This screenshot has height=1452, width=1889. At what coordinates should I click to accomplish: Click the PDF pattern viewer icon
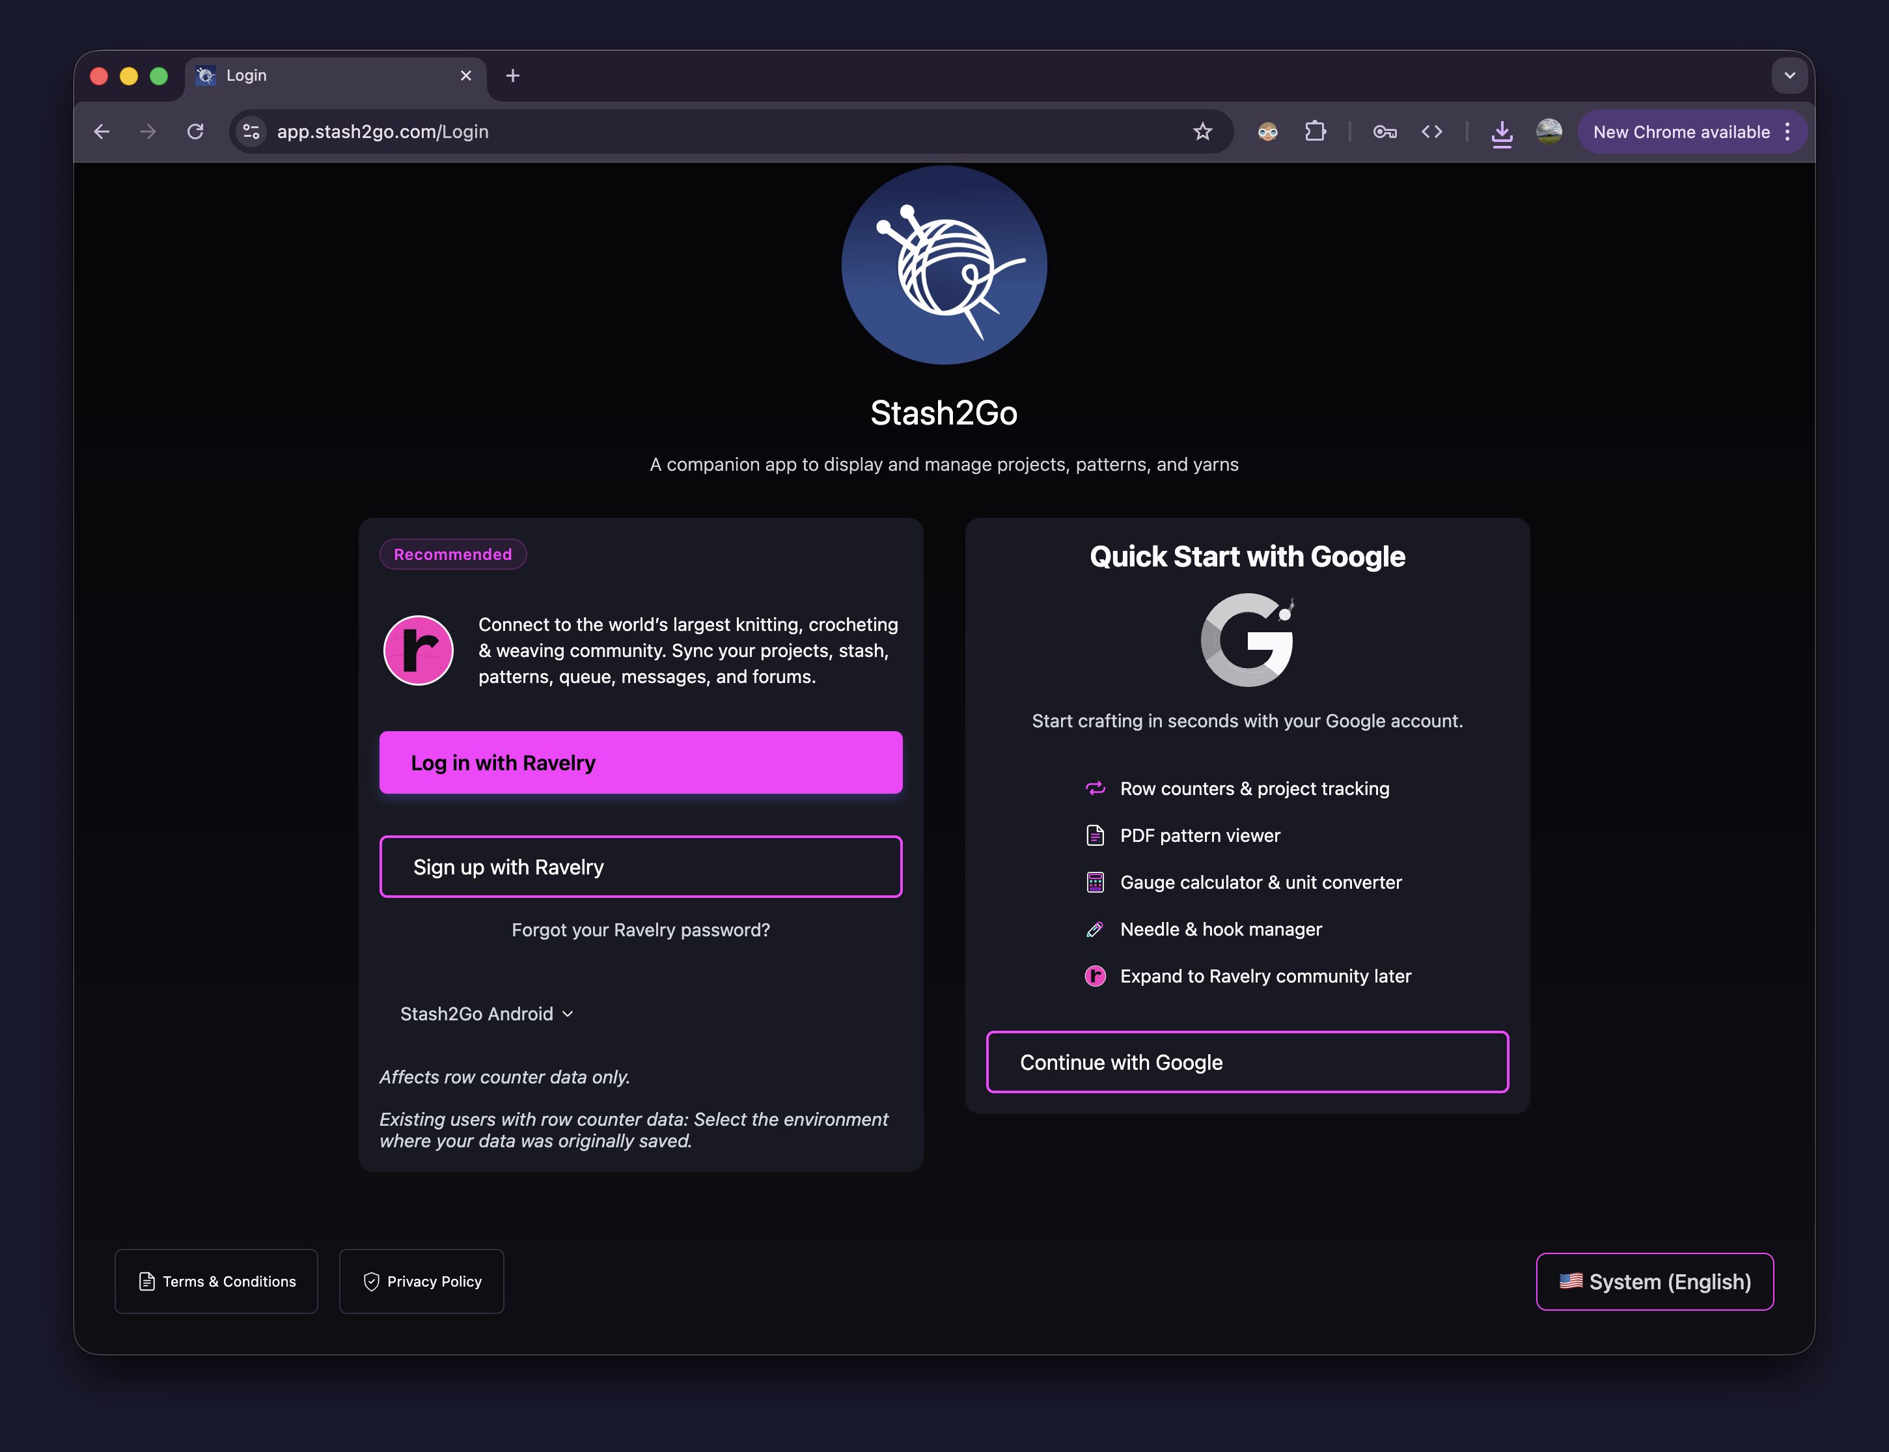[1095, 835]
